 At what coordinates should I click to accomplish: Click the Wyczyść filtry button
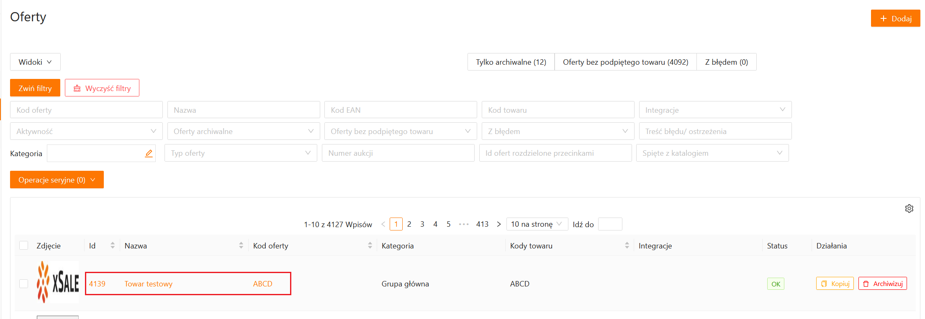point(102,88)
